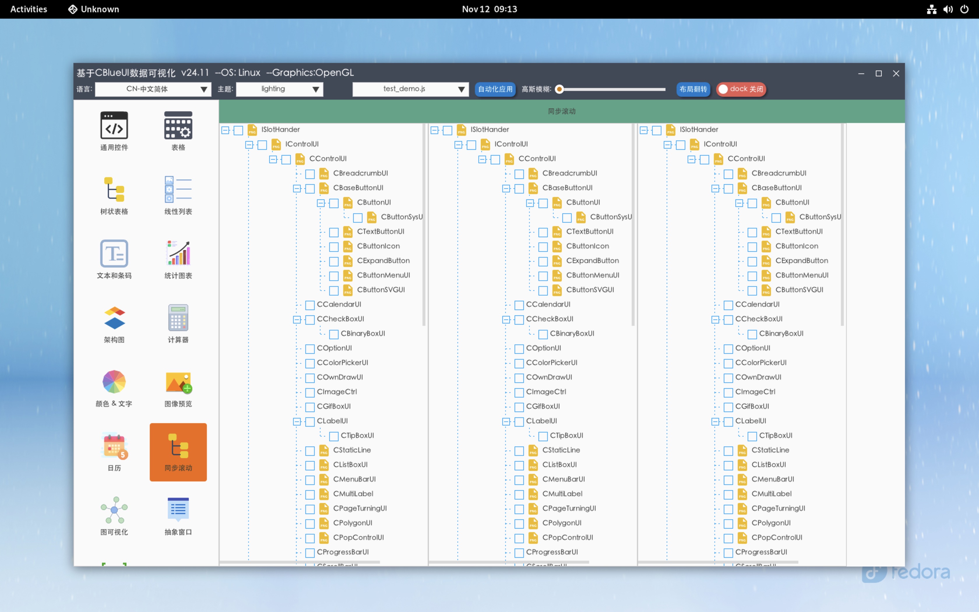This screenshot has width=979, height=612.
Task: Click the 高斯模糊 slider handle
Action: point(559,89)
